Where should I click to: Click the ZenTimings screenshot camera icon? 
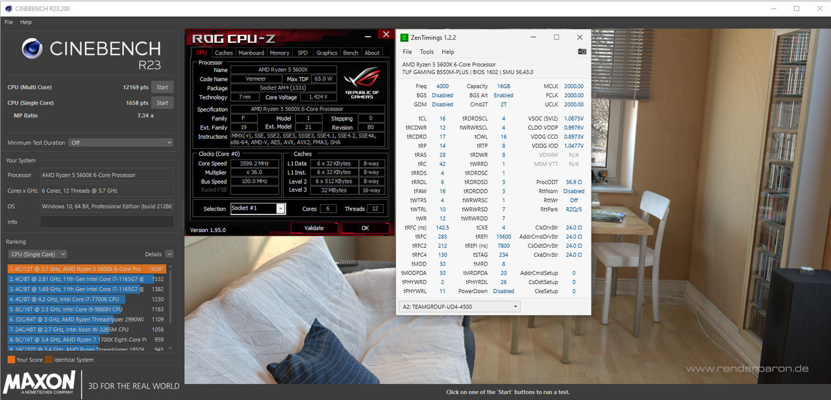coord(582,52)
